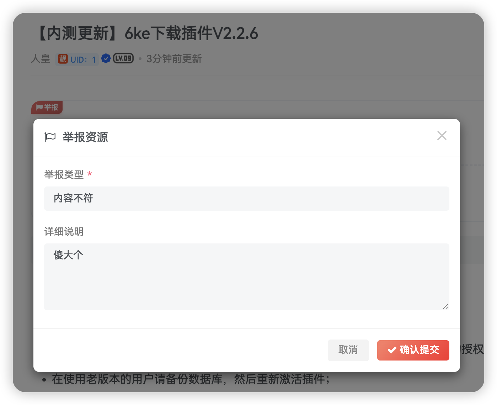Click the 确认提交 button to submit report
The height and width of the screenshot is (405, 497).
[413, 350]
